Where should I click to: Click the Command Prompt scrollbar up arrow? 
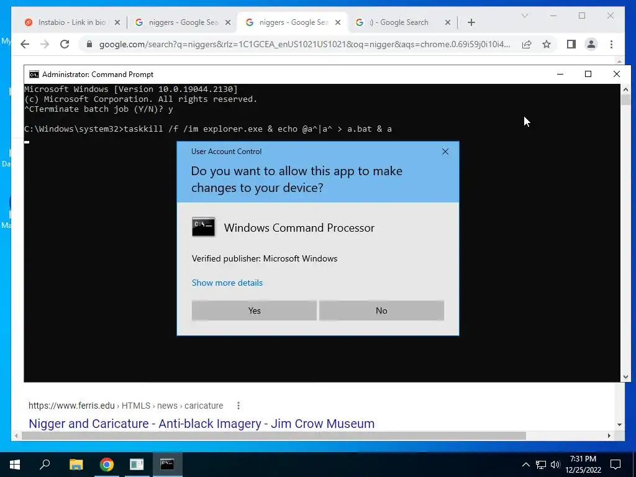(625, 89)
